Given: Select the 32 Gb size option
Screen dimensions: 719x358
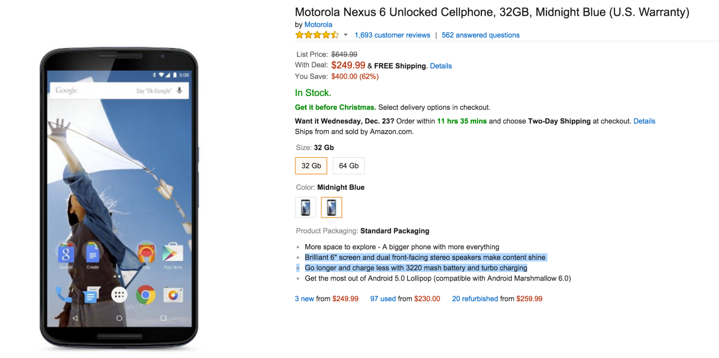Looking at the screenshot, I should click(311, 166).
